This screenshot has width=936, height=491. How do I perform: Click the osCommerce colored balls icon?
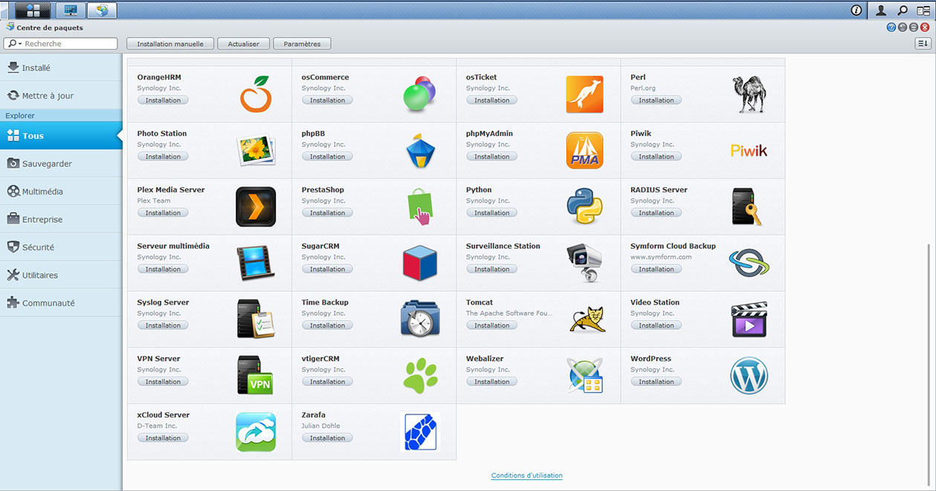420,94
